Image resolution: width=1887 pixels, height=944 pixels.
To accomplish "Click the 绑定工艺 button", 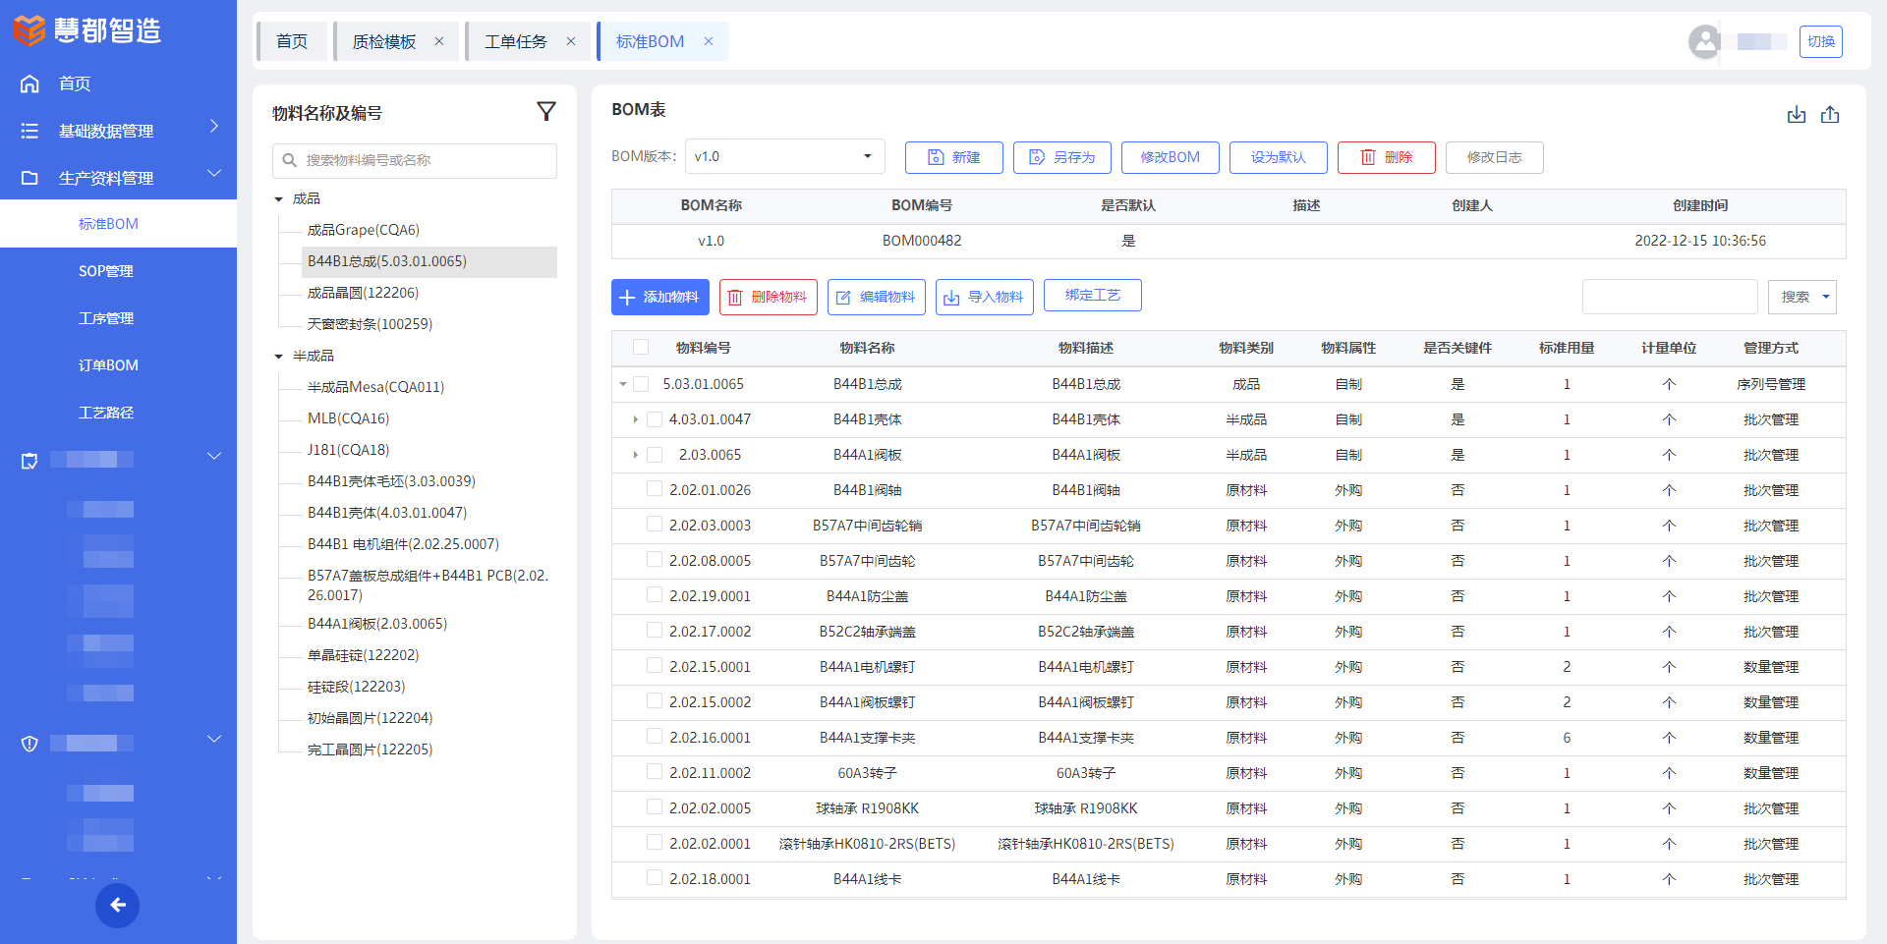I will pyautogui.click(x=1093, y=295).
